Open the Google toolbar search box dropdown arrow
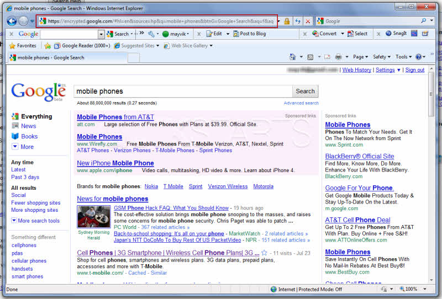This screenshot has height=299, width=442. [x=101, y=34]
